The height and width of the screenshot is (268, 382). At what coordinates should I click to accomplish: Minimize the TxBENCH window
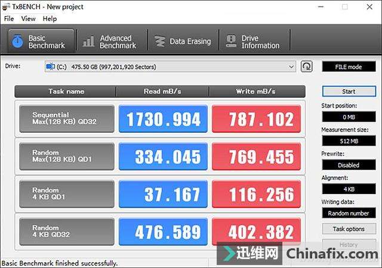321,7
